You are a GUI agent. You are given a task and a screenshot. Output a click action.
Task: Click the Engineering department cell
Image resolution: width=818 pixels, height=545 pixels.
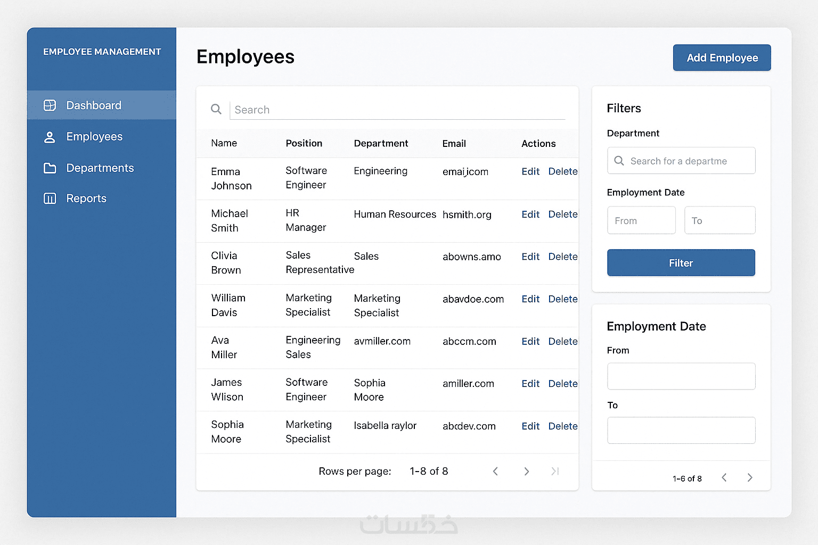(x=381, y=171)
